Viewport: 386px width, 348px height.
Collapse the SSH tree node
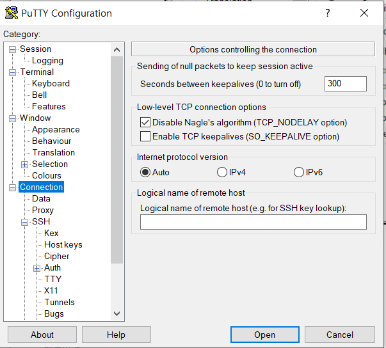coord(24,222)
